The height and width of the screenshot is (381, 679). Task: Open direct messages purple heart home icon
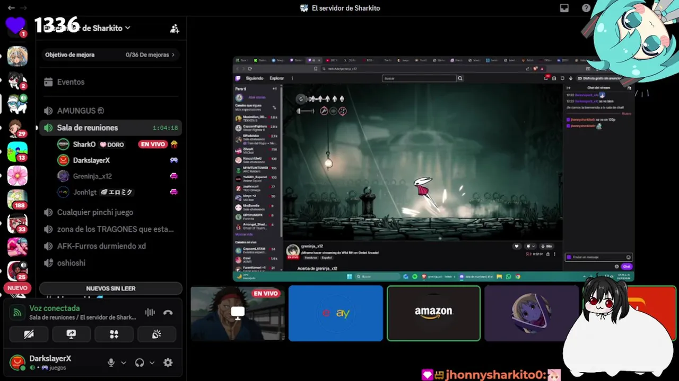(15, 25)
